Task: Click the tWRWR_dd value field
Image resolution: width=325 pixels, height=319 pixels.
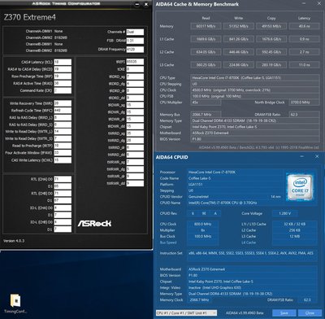Action: 135,183
